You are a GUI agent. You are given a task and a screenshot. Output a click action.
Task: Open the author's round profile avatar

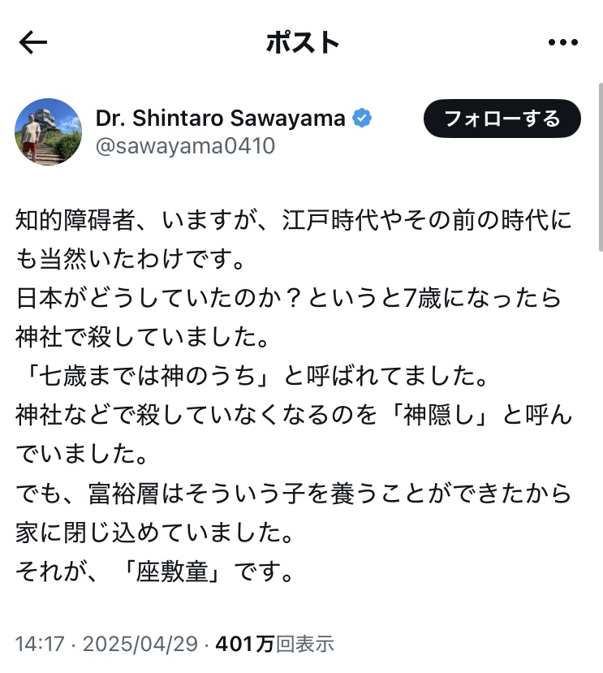tap(48, 132)
